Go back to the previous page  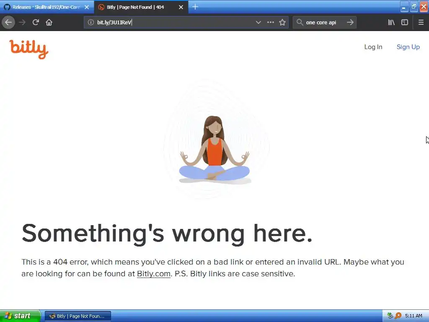coord(8,22)
